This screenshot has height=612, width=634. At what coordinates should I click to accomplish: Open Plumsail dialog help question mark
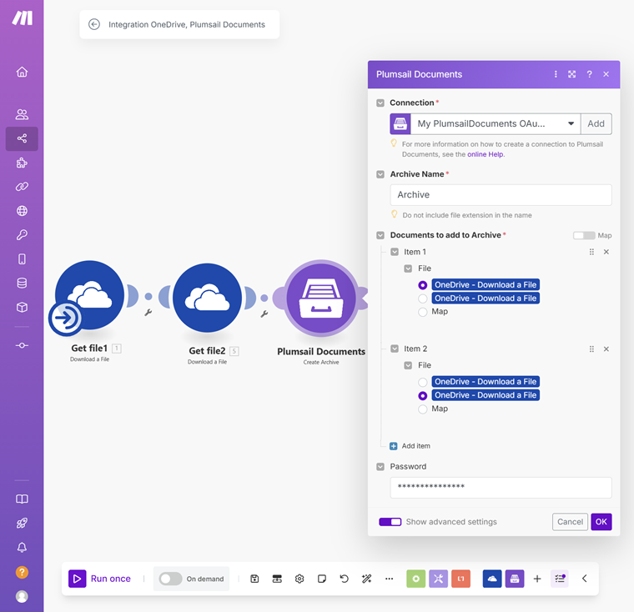(589, 74)
